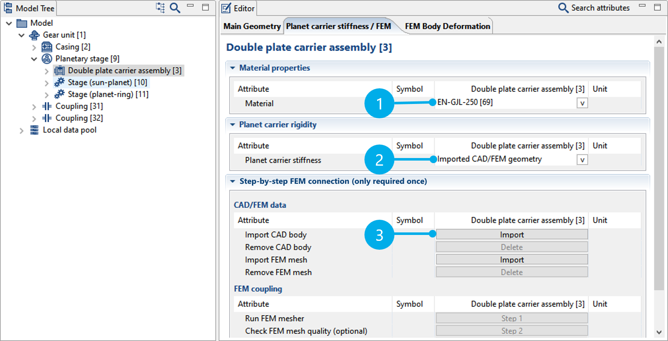Open the Planet carrier stiffness dropdown
This screenshot has height=341, width=668.
tap(582, 160)
